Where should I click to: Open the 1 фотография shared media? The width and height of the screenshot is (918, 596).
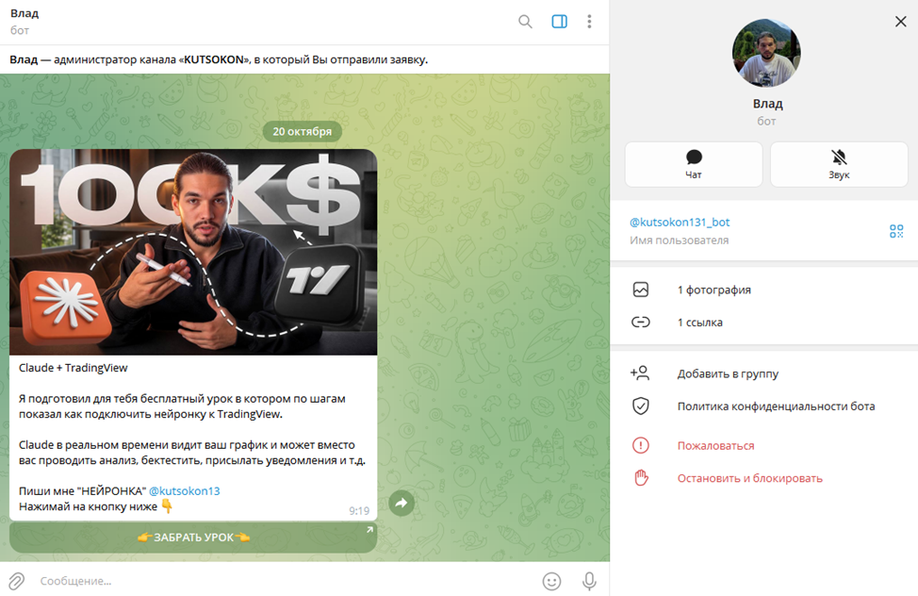pyautogui.click(x=764, y=290)
